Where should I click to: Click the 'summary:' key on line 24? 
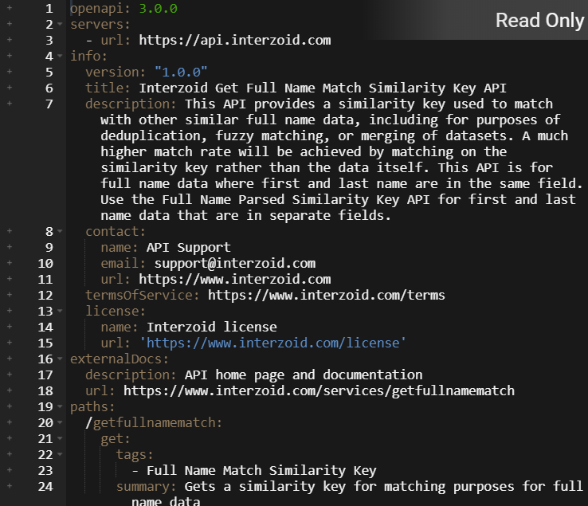point(146,487)
